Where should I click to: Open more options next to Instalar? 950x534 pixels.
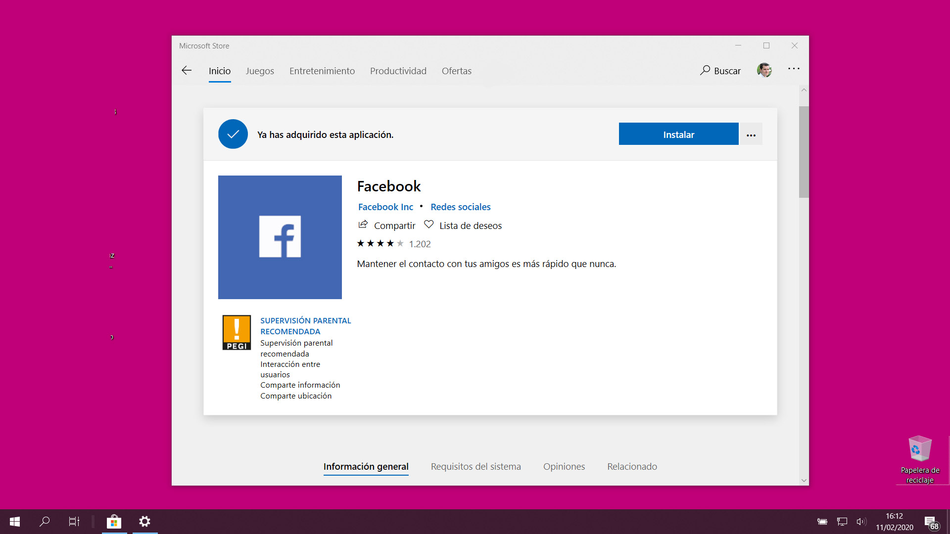751,134
